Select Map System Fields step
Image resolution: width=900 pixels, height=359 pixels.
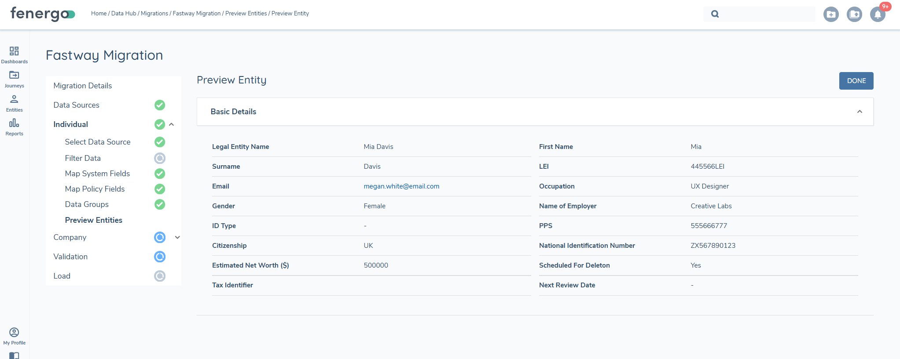pos(97,174)
